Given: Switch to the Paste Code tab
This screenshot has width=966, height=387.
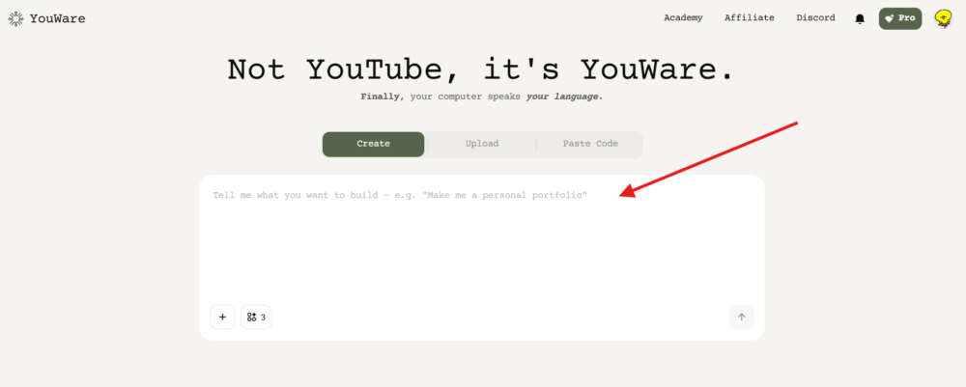Looking at the screenshot, I should [x=590, y=144].
